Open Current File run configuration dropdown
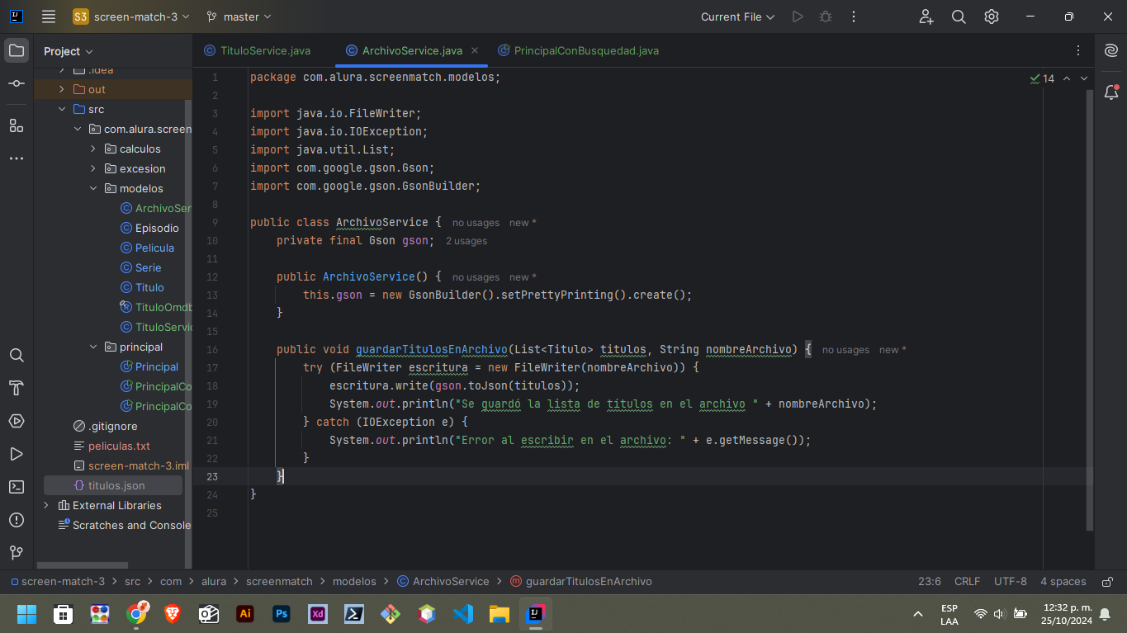The width and height of the screenshot is (1127, 633). tap(738, 17)
